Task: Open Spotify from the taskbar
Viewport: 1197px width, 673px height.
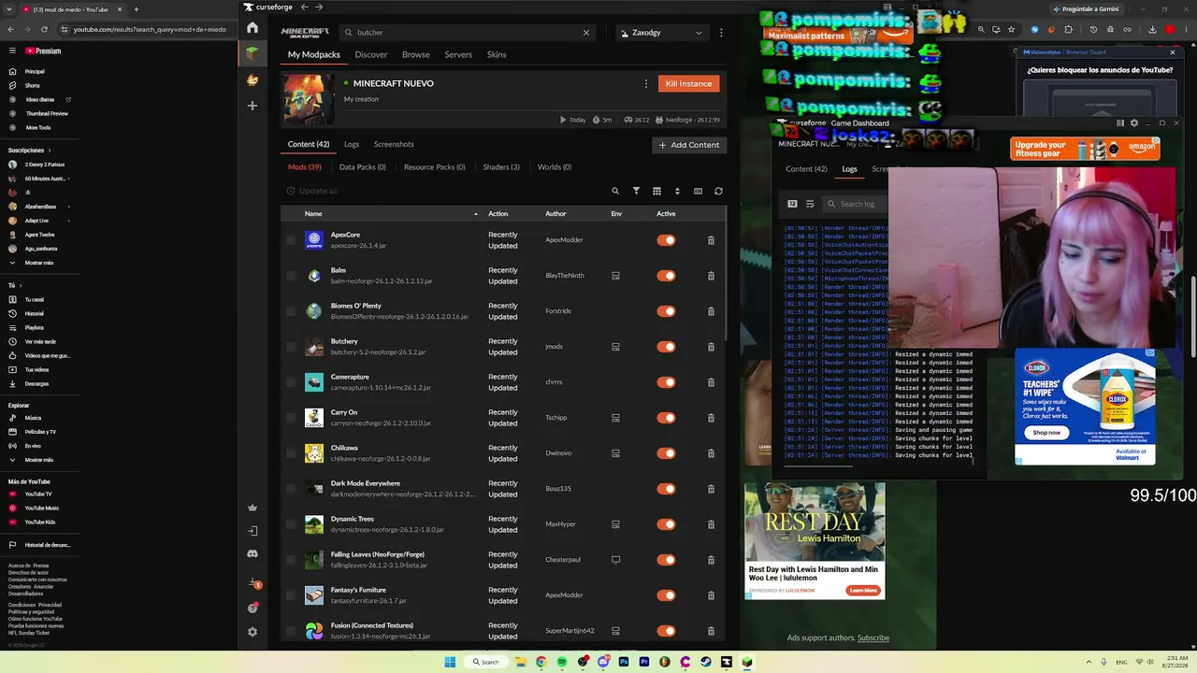Action: click(562, 662)
